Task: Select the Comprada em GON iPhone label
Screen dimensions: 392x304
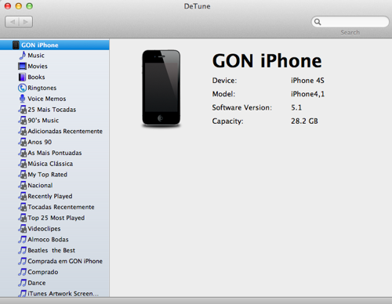Action: 65,261
